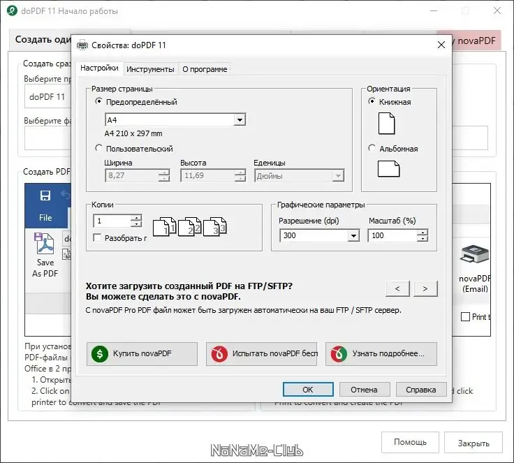Click the Save As PDF icon
The height and width of the screenshot is (463, 514).
[45, 243]
